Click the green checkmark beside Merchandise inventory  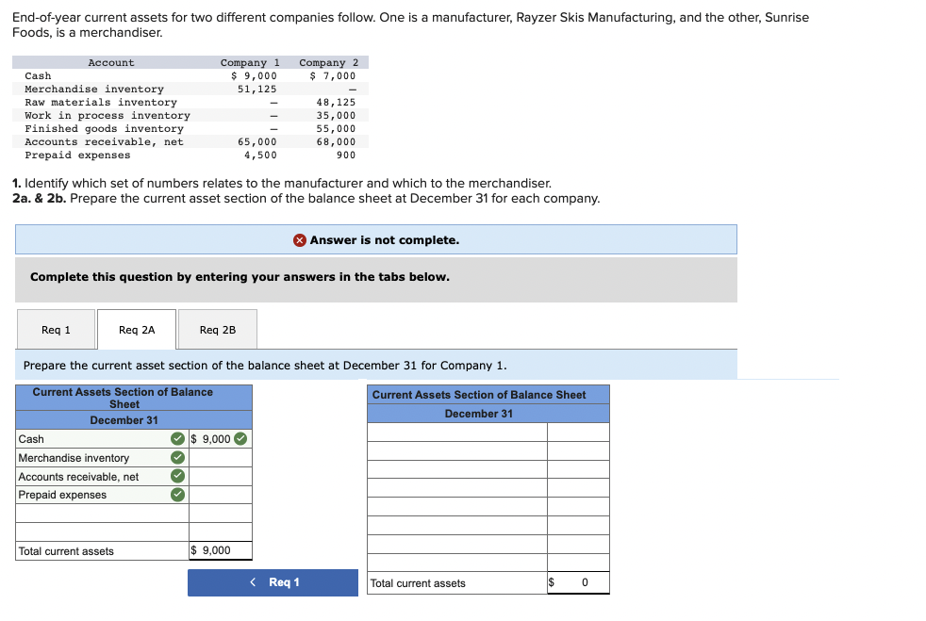[x=178, y=457]
